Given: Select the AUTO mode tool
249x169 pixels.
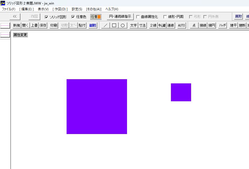Looking at the screenshot, I should [x=181, y=25].
